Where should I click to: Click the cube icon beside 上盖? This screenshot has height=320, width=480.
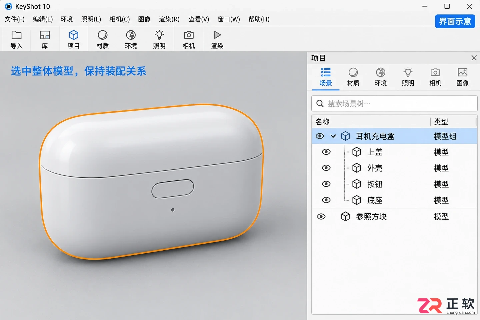pos(357,152)
